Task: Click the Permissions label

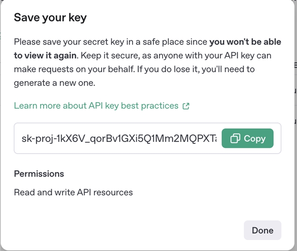Action: point(39,174)
